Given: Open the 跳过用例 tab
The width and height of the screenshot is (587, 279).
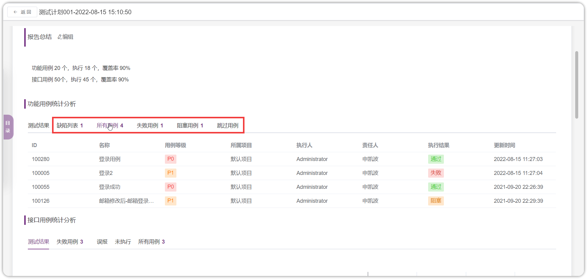Looking at the screenshot, I should 228,126.
